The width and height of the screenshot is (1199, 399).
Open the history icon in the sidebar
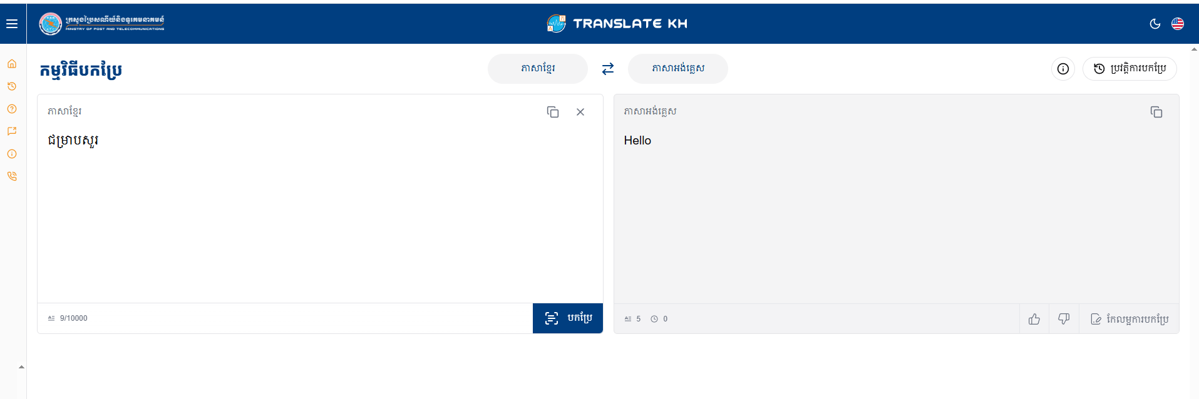(x=12, y=86)
